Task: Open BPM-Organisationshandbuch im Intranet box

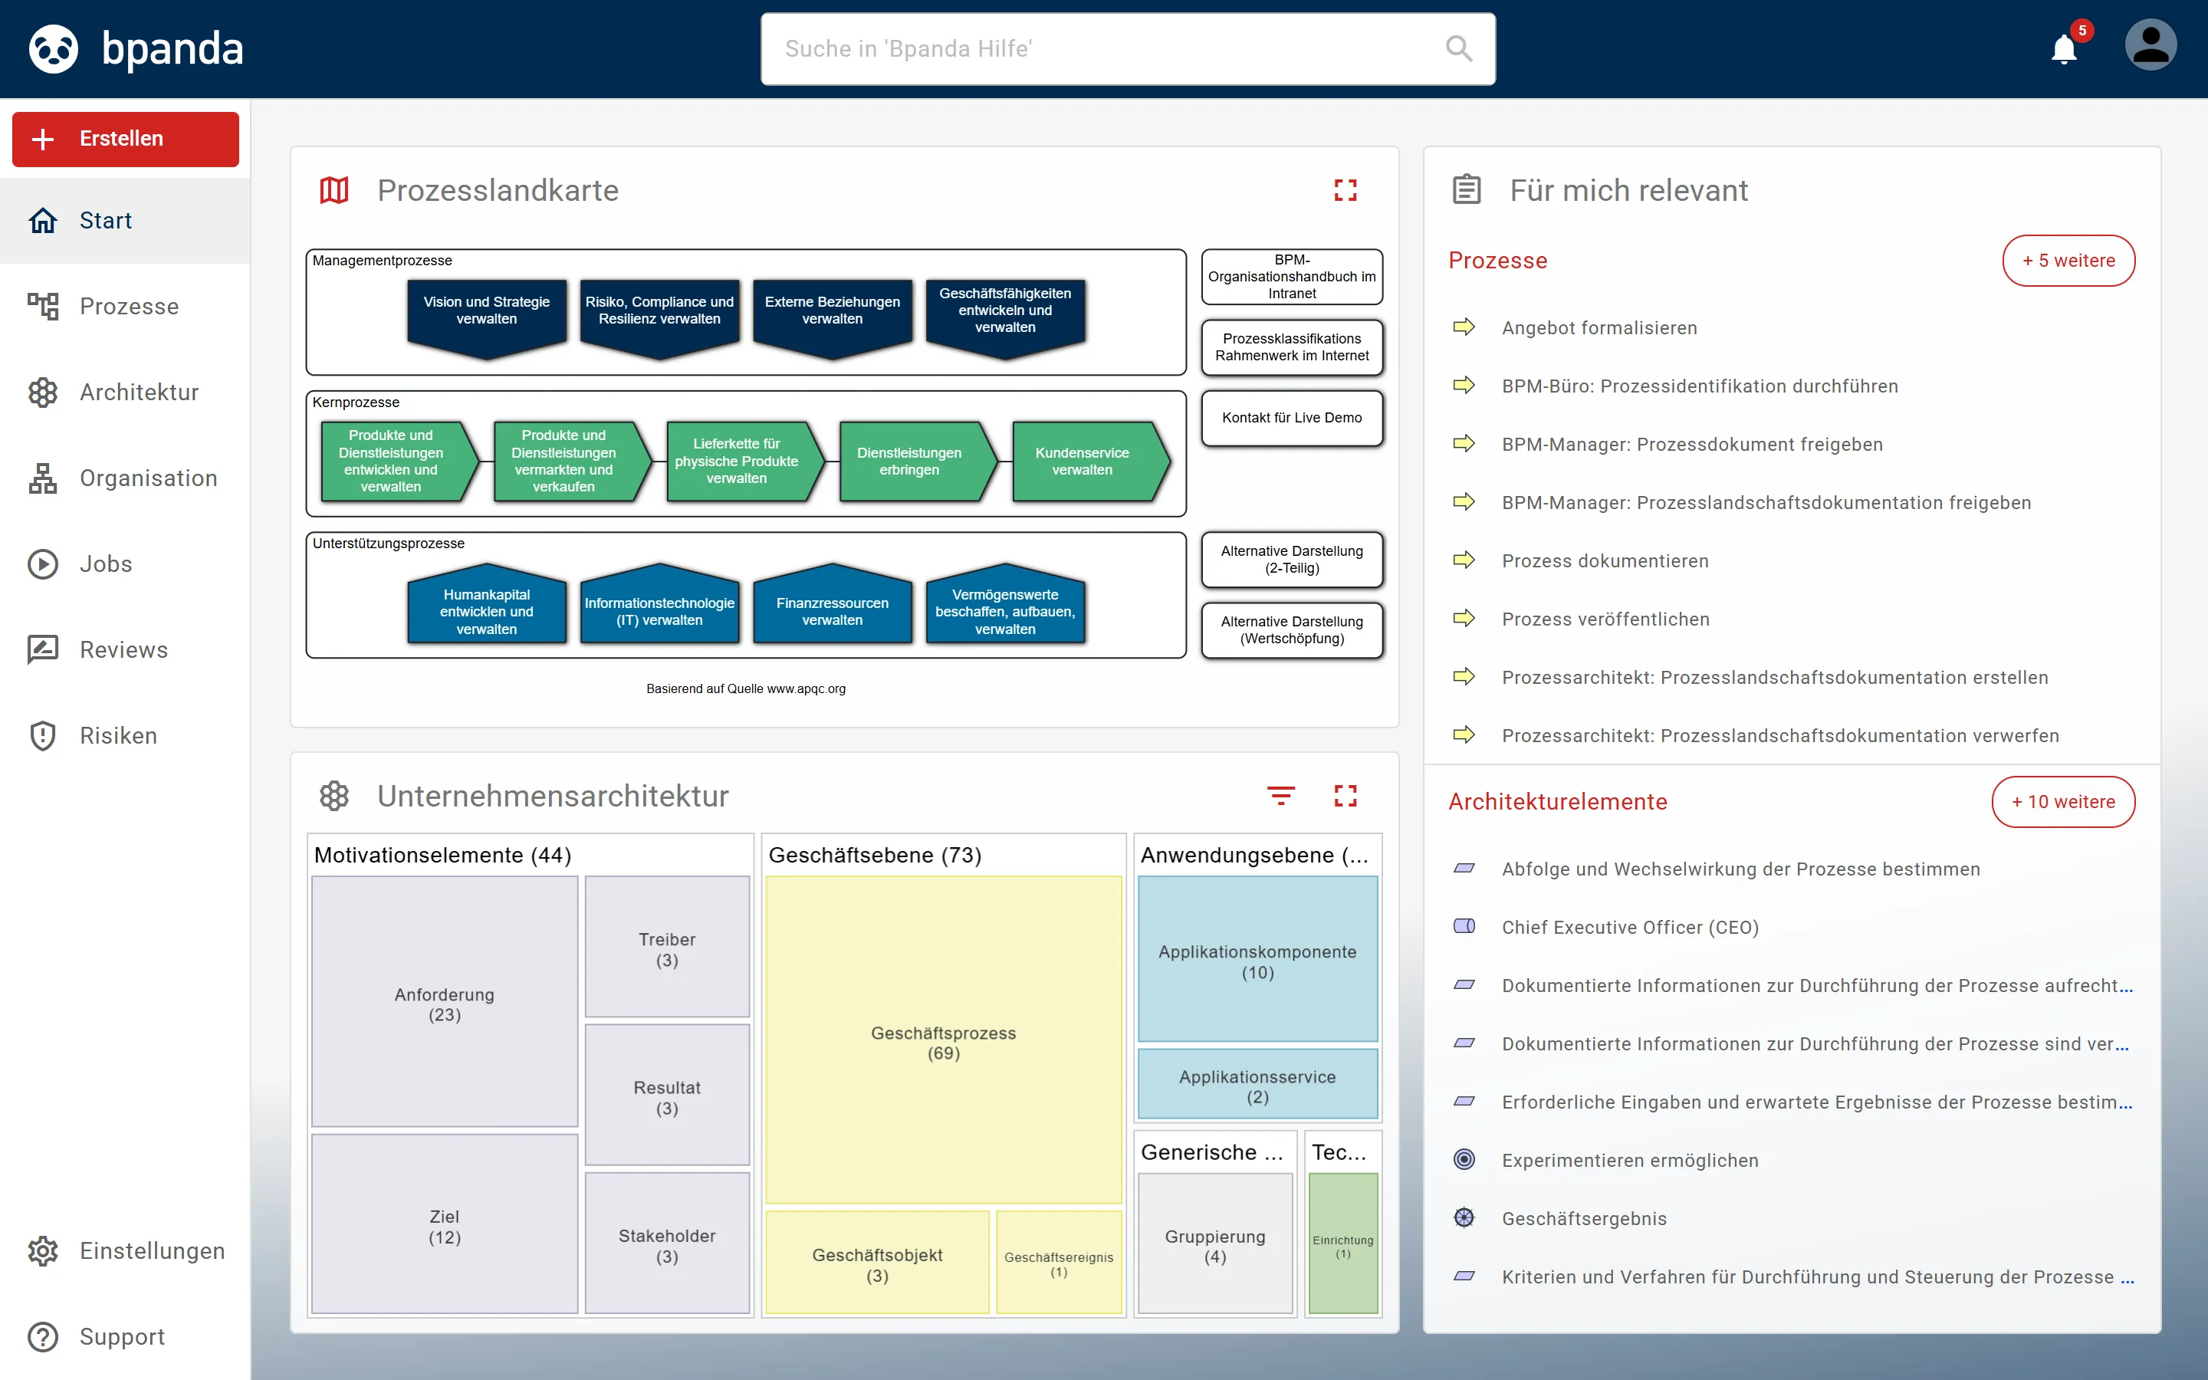Action: point(1292,277)
